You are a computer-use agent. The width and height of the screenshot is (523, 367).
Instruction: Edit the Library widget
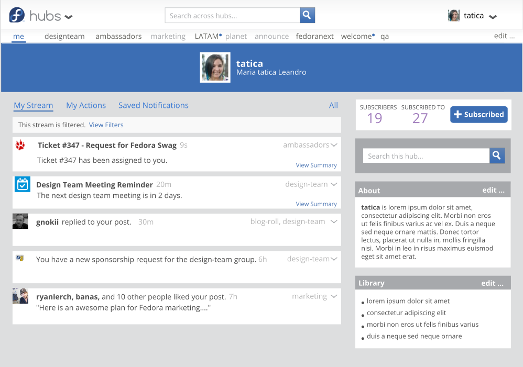click(492, 283)
